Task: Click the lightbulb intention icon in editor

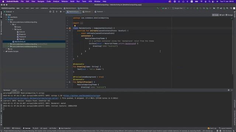Action: tap(75, 26)
